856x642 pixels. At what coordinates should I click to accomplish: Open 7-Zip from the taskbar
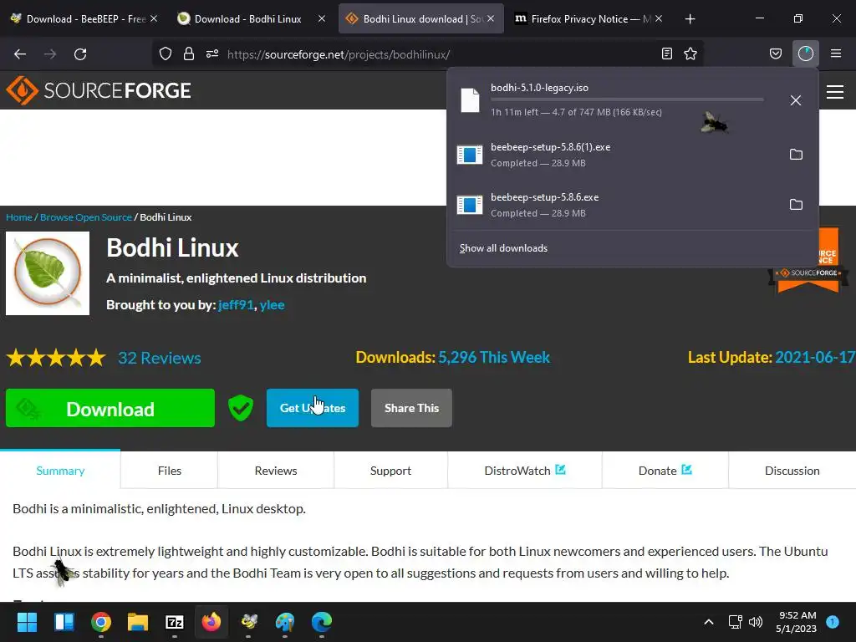(x=175, y=622)
